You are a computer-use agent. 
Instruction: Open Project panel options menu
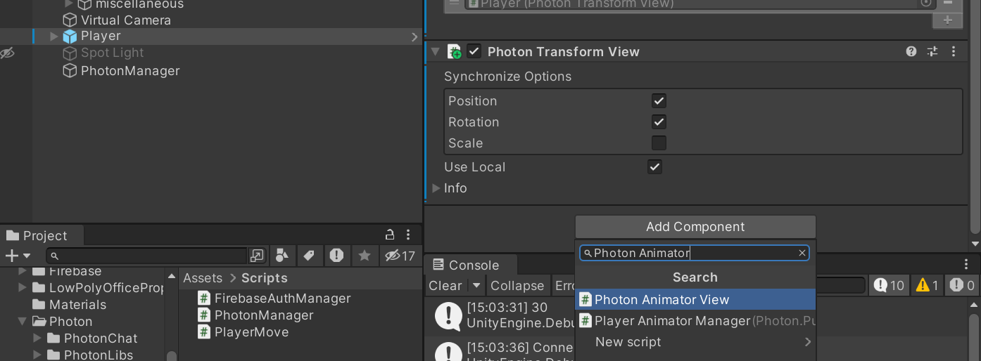(409, 235)
